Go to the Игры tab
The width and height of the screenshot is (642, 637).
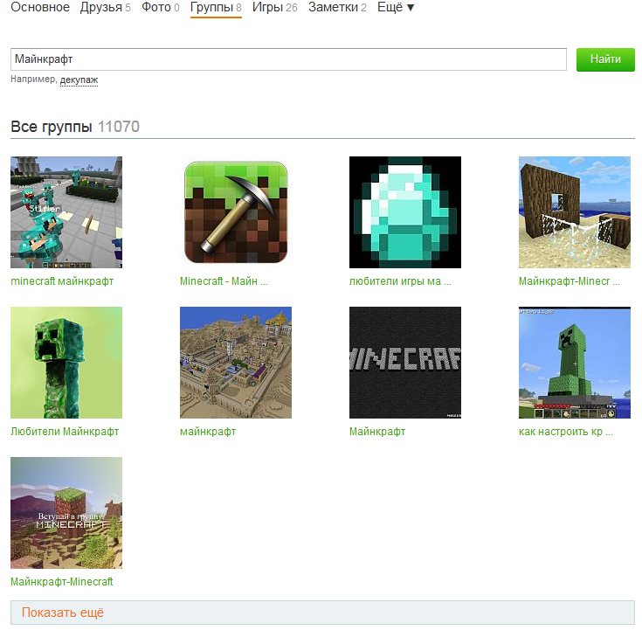(x=275, y=7)
